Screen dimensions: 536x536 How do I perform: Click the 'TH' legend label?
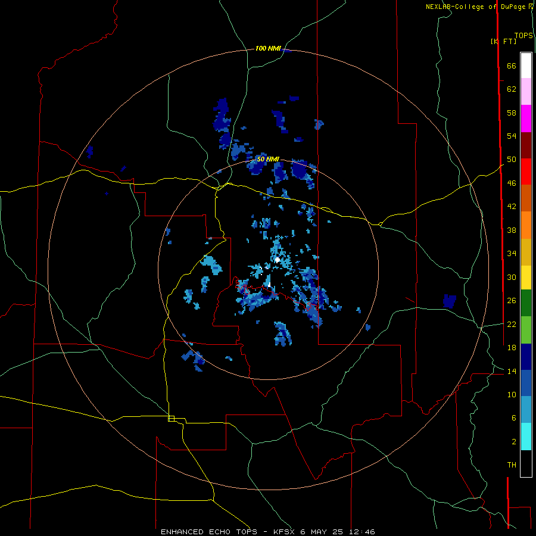coord(512,465)
